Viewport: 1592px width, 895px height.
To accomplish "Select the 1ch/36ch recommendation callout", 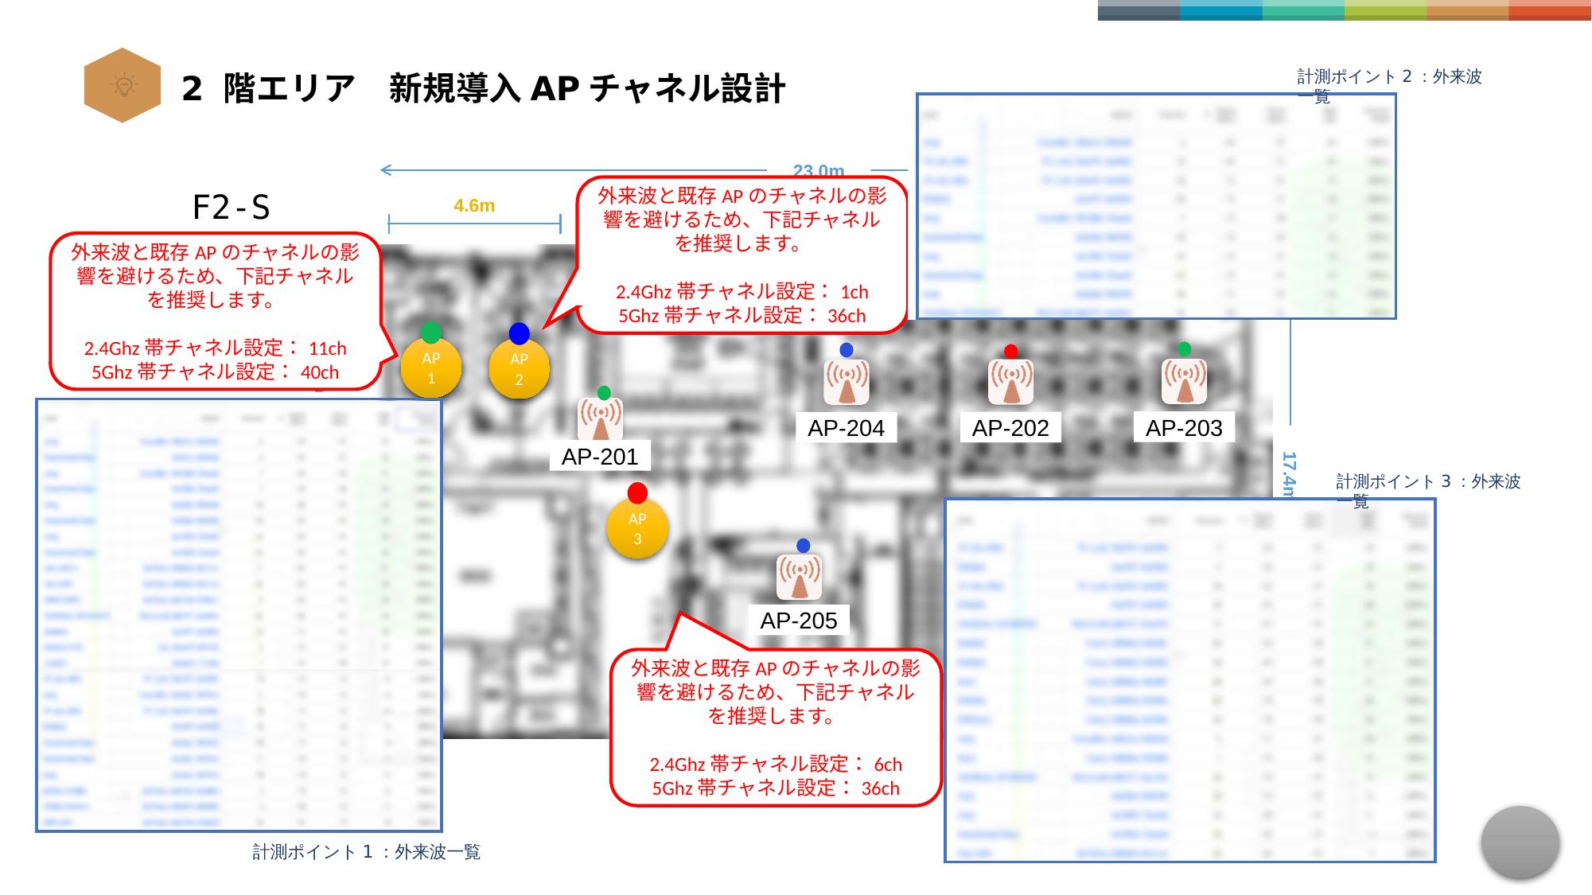I will pos(742,255).
